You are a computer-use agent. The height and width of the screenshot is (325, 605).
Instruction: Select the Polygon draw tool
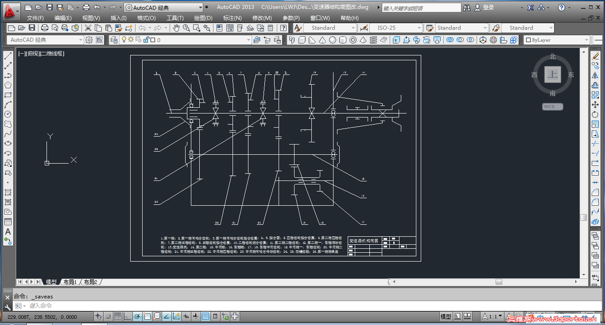coord(8,85)
